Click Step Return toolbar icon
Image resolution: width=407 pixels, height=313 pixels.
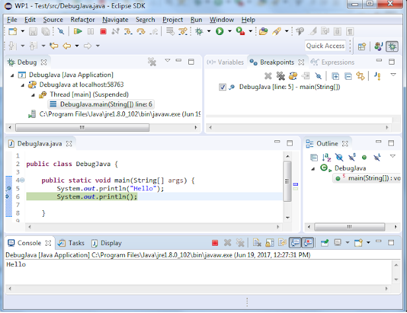tap(154, 32)
